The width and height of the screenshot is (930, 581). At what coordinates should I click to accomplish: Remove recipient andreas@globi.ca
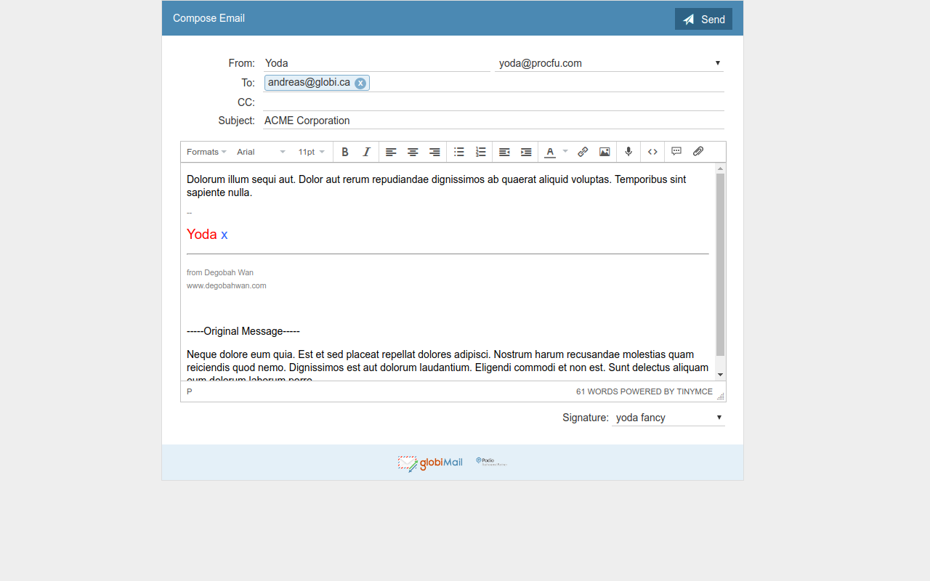click(x=360, y=83)
